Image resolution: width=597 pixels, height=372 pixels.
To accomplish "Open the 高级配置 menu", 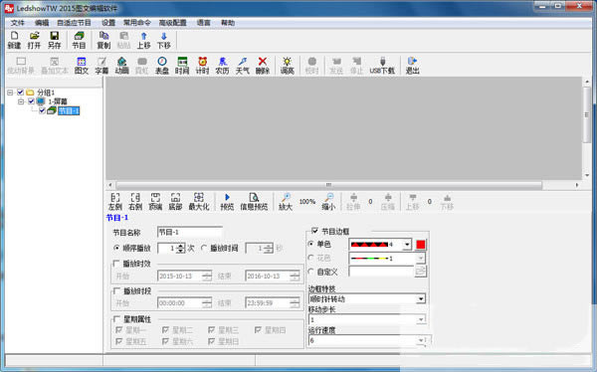I will coord(172,23).
